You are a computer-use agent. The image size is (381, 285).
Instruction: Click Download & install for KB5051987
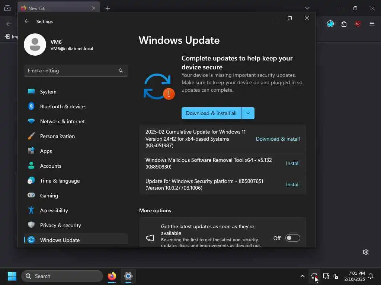[278, 139]
